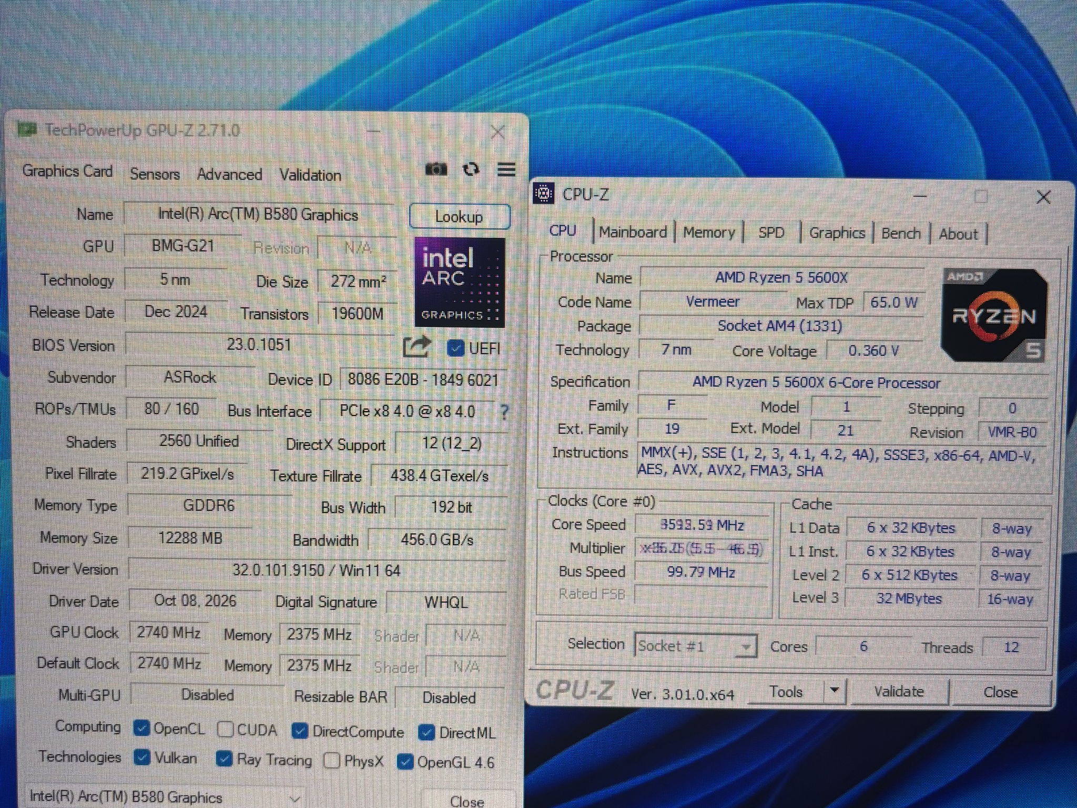Toggle the DirectCompute checkbox

pyautogui.click(x=300, y=731)
